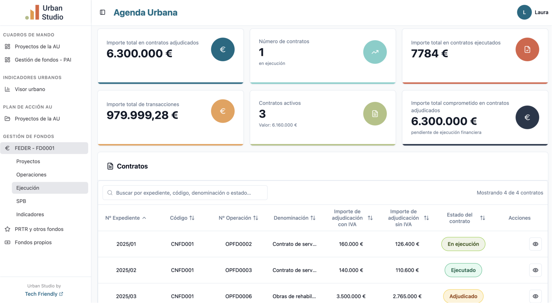
Task: Click the blue euro icon for adjudicated contracts
Action: [223, 49]
